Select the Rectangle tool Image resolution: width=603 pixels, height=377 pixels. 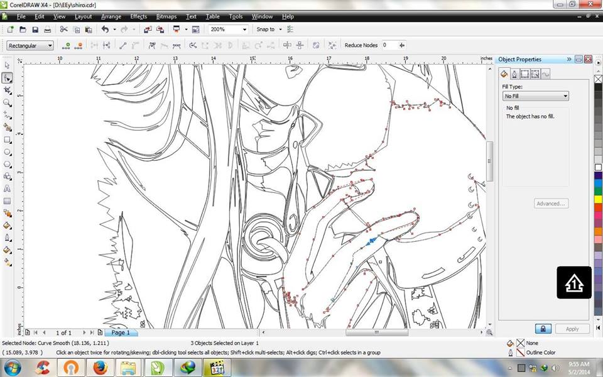7,139
